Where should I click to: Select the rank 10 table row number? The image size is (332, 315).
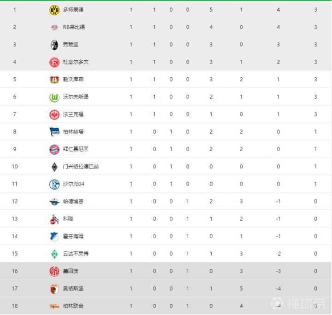click(x=15, y=167)
